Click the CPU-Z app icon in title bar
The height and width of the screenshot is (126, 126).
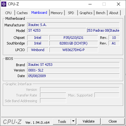(x=4, y=4)
